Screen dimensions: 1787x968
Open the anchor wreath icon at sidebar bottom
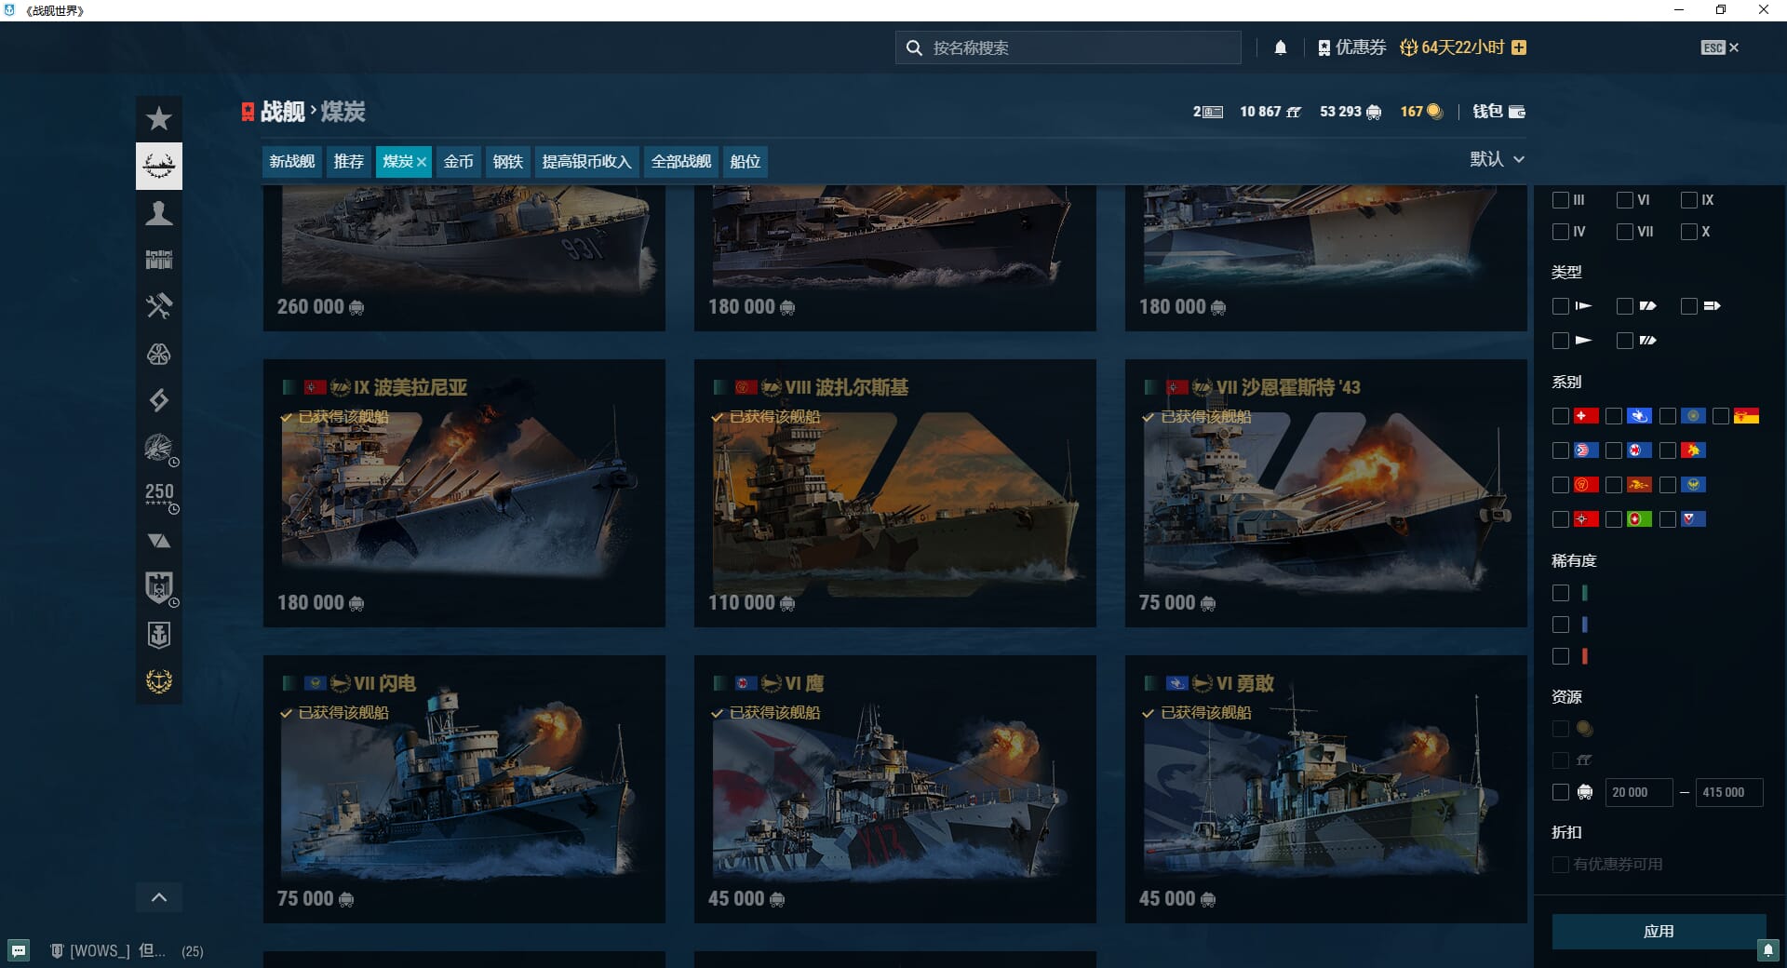[x=159, y=681]
